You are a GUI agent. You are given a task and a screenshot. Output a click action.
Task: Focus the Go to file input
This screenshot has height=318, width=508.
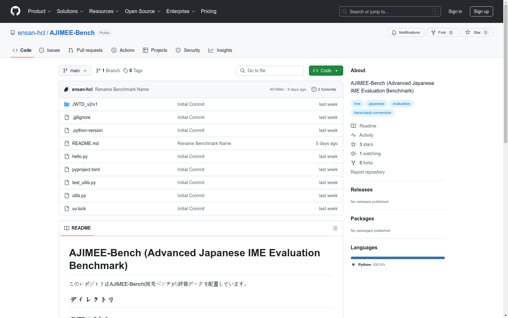click(x=270, y=71)
